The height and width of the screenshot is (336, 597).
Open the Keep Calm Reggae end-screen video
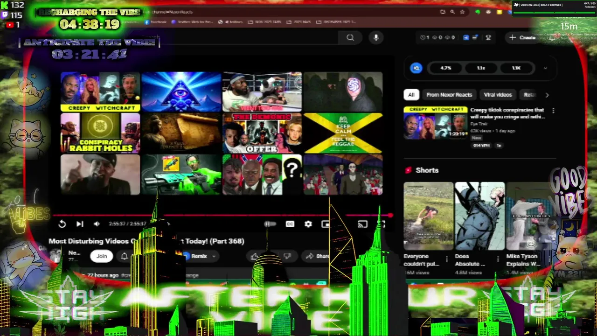tap(343, 133)
